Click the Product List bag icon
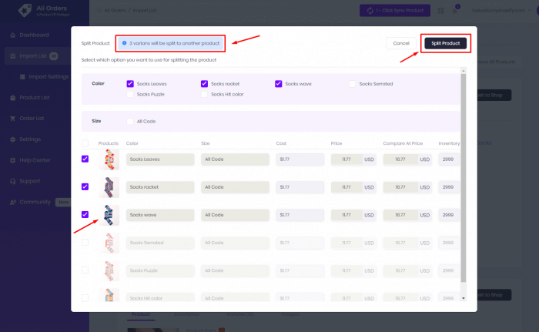The image size is (539, 332). (13, 98)
